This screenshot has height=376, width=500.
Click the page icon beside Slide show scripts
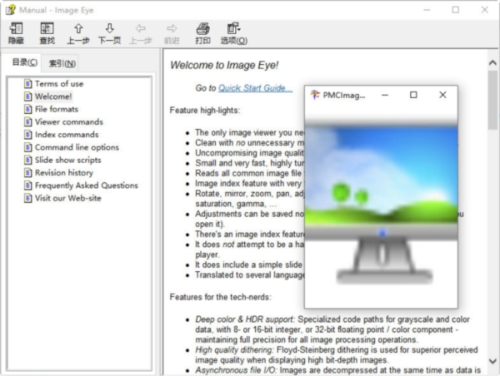point(28,161)
